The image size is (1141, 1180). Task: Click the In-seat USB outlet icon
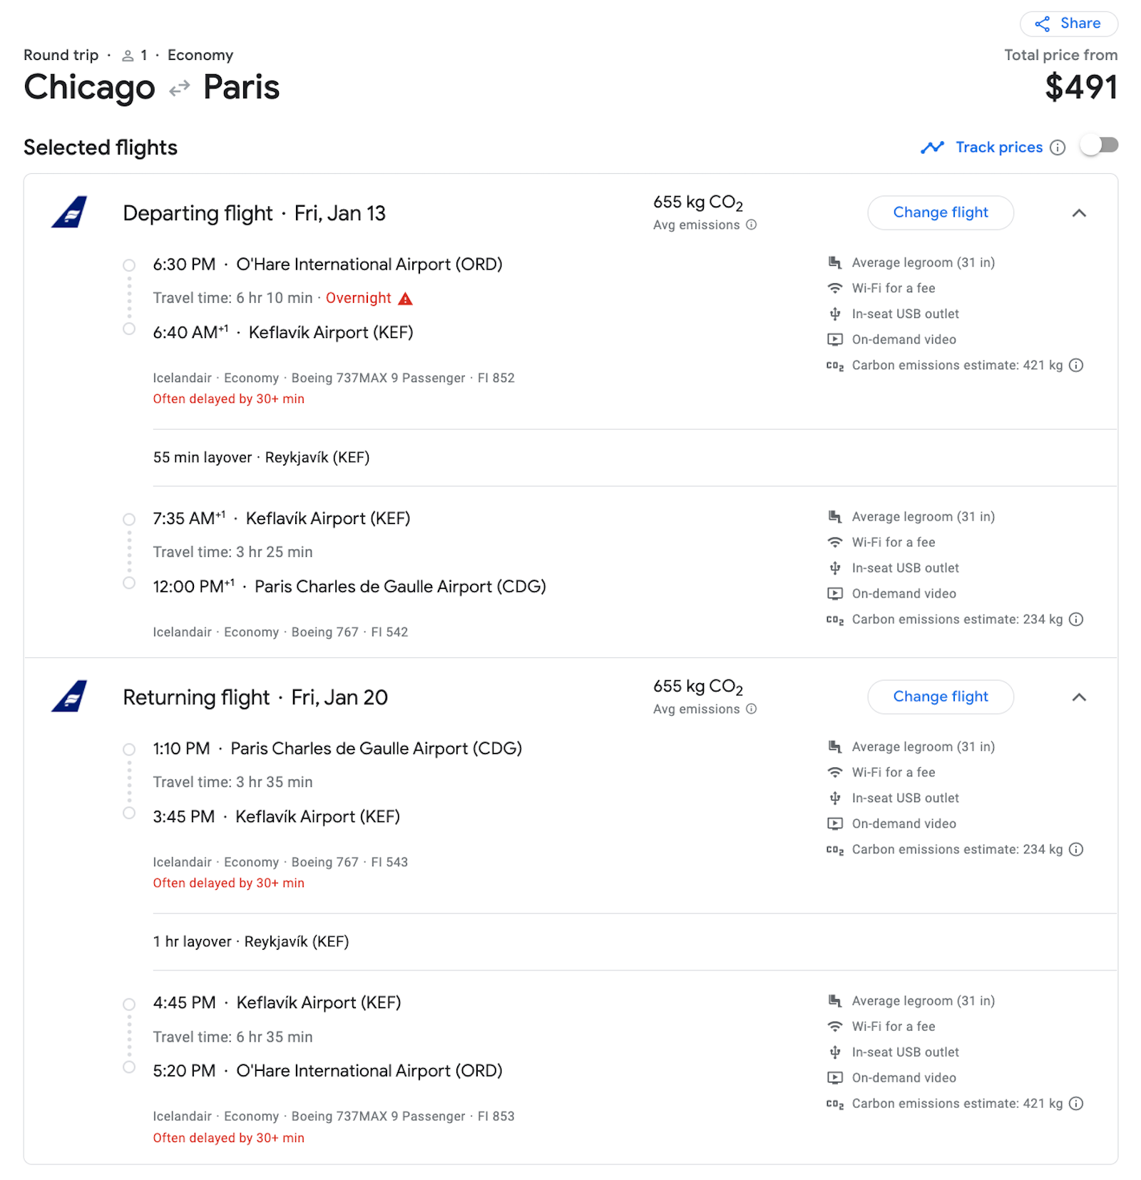tap(834, 314)
